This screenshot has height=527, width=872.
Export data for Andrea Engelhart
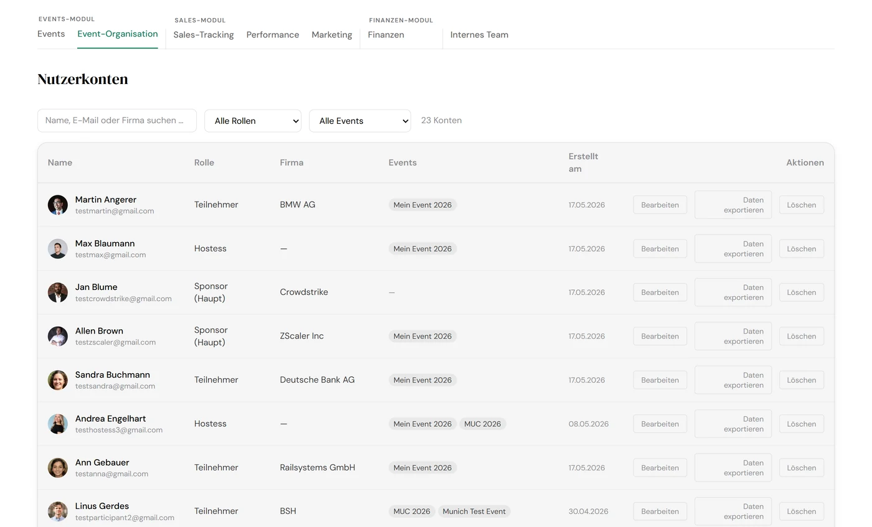733,424
